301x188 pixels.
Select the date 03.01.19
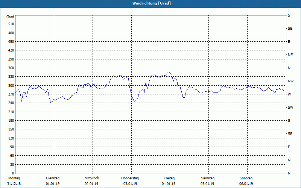tap(130, 184)
